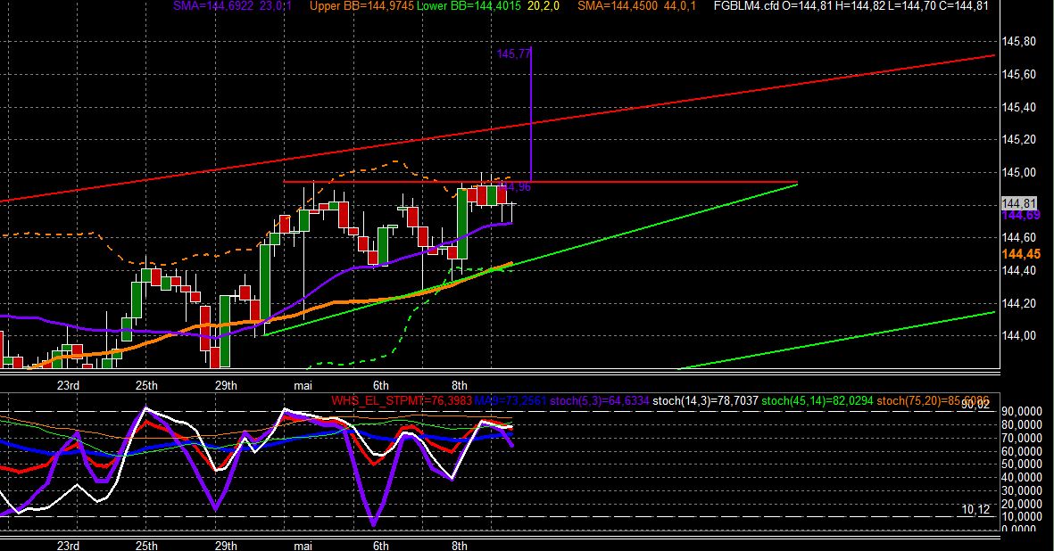Select the WHS_EL_STPMT=76,3983 indicator label
This screenshot has height=551, width=1054.
[x=402, y=400]
